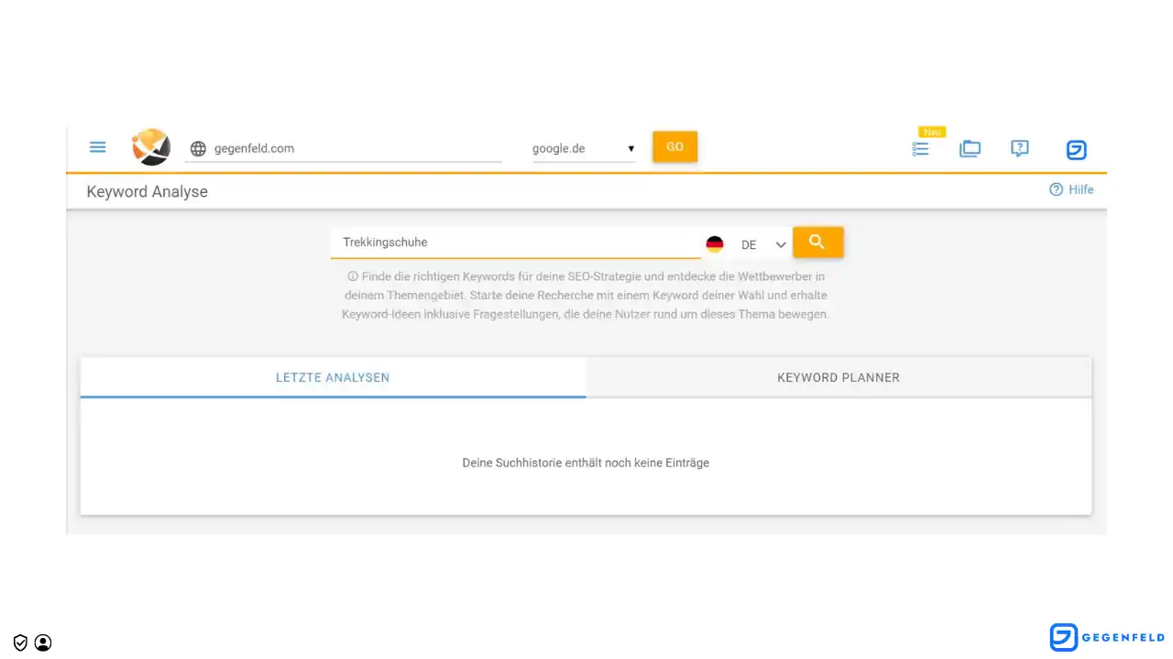Open the hamburger navigation menu

pos(98,147)
